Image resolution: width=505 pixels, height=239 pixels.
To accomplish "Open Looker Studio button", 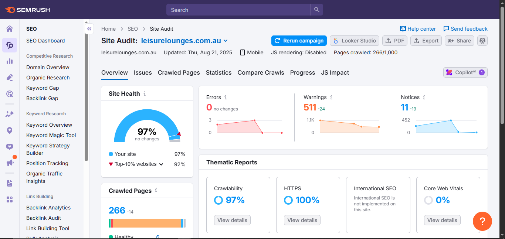I will (355, 41).
